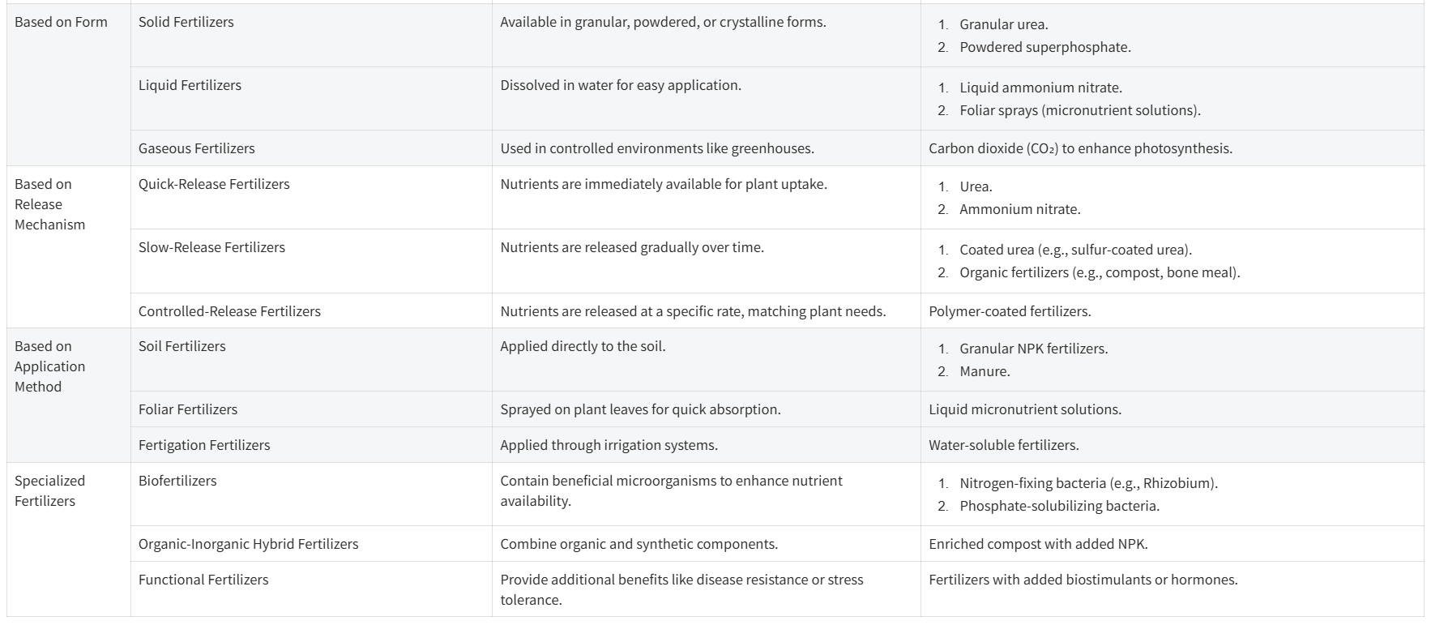The height and width of the screenshot is (625, 1431).
Task: Click 'Controlled-Release Fertilizers' in the table
Action: (x=229, y=312)
